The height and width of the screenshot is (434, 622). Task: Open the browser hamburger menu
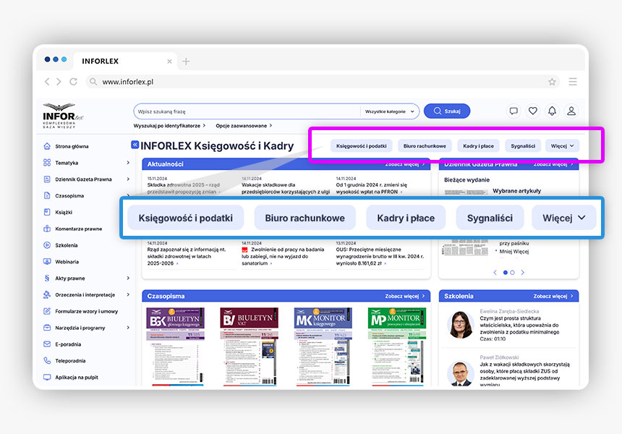click(573, 82)
